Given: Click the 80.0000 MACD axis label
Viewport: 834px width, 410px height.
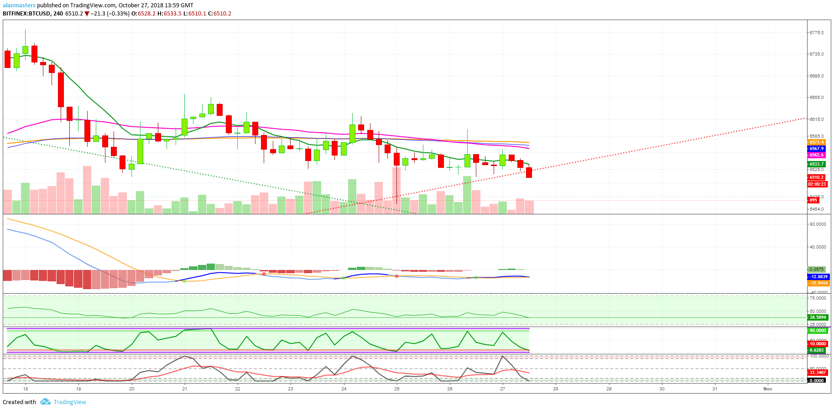Looking at the screenshot, I should pos(818,224).
